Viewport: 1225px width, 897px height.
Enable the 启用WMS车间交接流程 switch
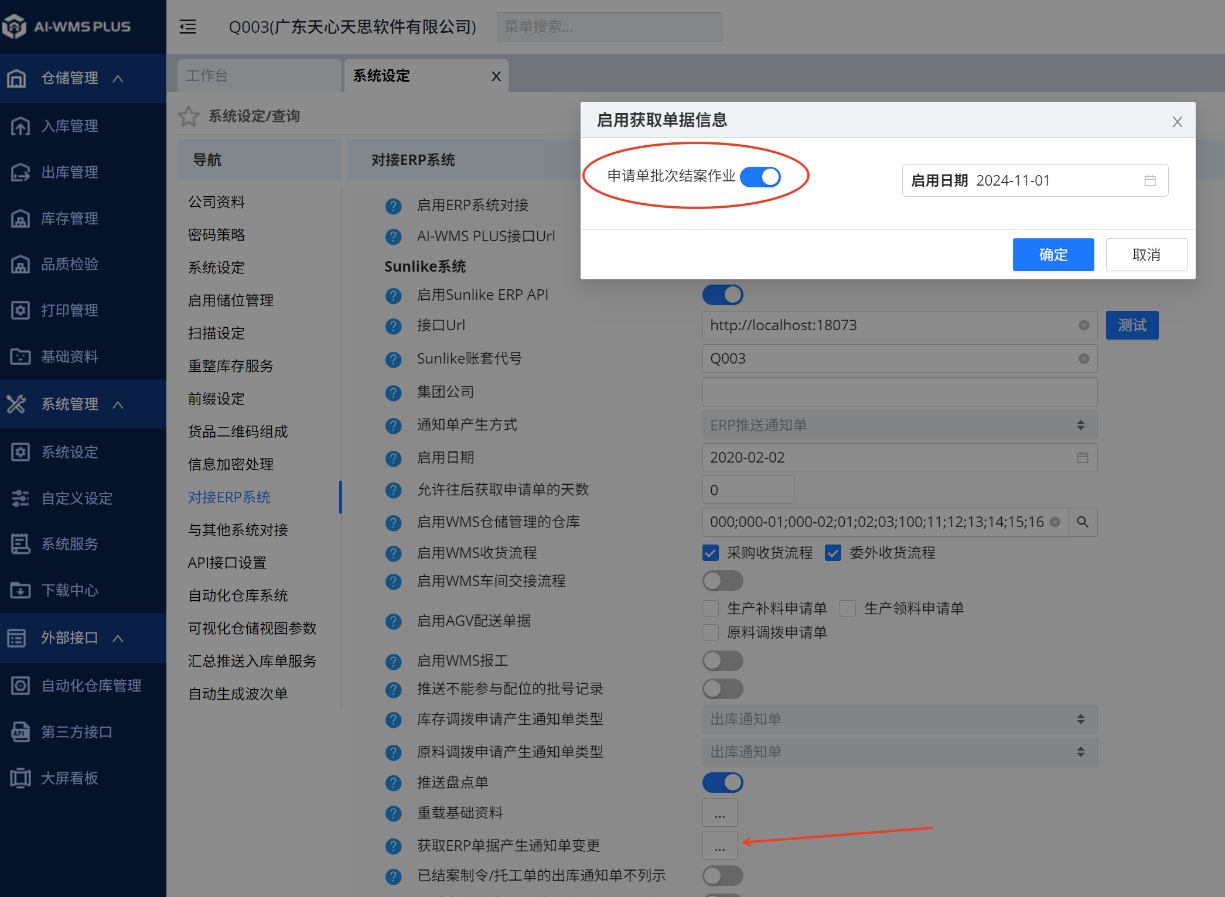(x=723, y=581)
